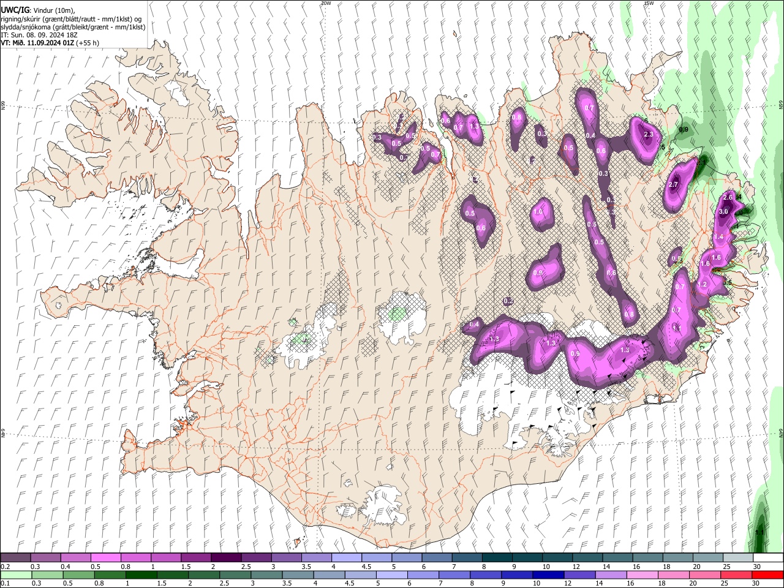Screen dimensions: 784x588
Task: Click the 3.0 precipitation value on the map
Action: [x=723, y=211]
